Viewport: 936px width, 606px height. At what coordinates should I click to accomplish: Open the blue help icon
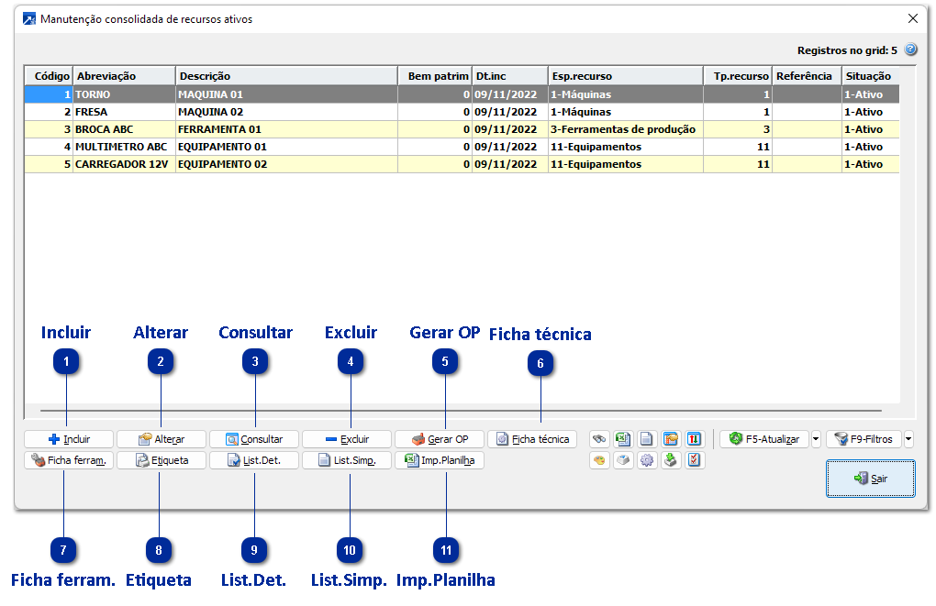(910, 50)
